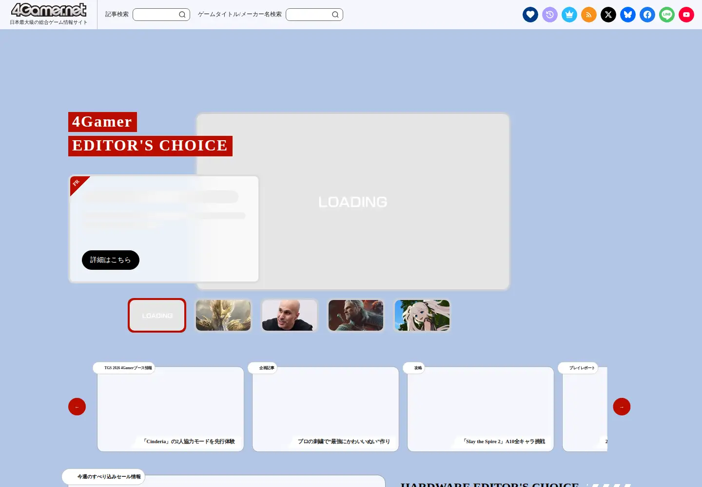Open the 「Slay the Spire 2」A10全キャラ挑戦 article
Image resolution: width=702 pixels, height=487 pixels.
pos(481,409)
